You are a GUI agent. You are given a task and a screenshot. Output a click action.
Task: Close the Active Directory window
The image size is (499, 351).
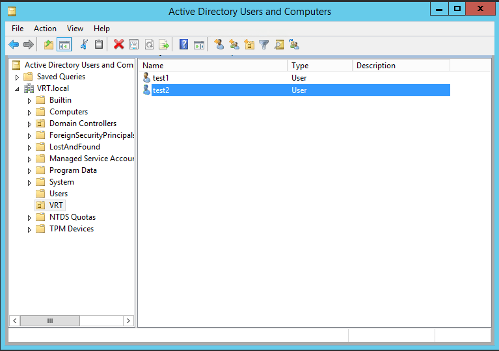[480, 9]
